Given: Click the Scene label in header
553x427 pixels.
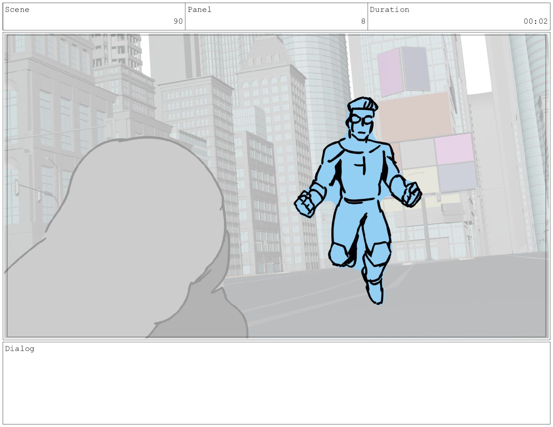Looking at the screenshot, I should (x=17, y=10).
